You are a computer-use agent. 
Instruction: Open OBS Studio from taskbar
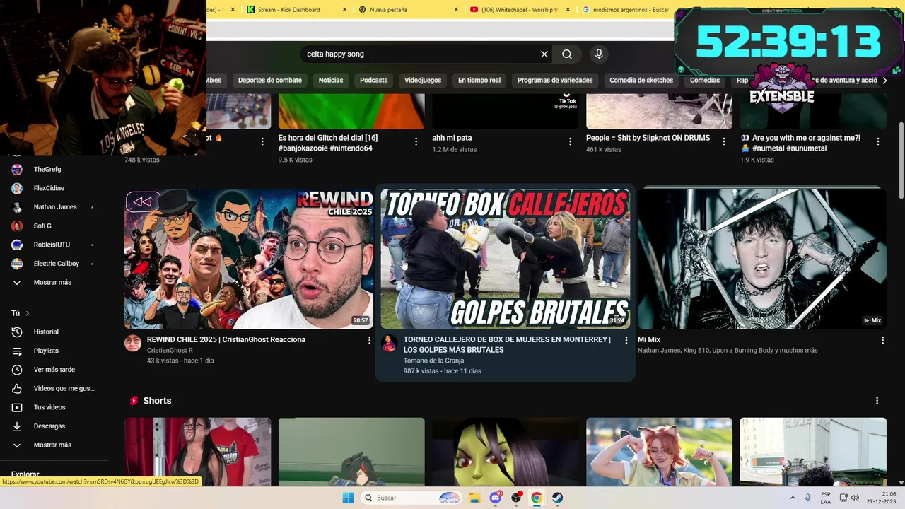[517, 498]
